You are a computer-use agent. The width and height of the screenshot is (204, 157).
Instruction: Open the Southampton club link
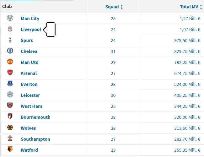tap(35, 139)
